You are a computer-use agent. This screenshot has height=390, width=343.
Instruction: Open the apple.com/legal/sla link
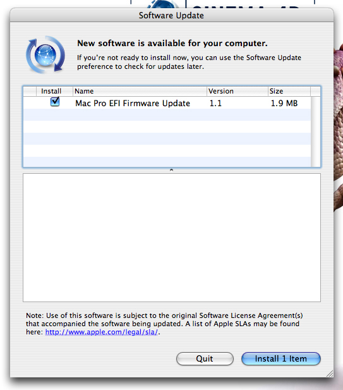pos(102,332)
